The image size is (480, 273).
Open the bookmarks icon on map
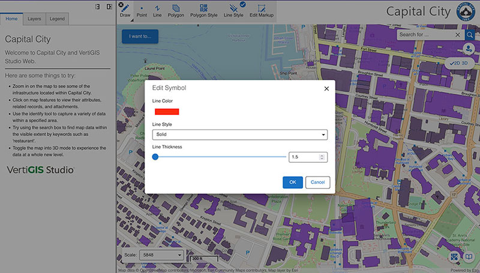[x=469, y=256]
